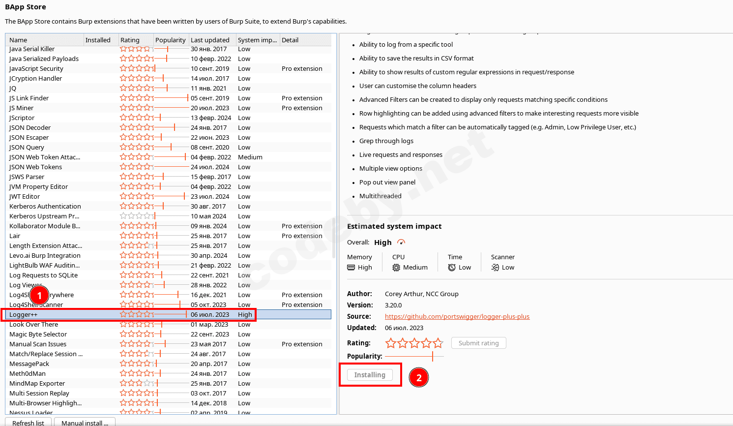Sort by the Detail column header

coord(305,40)
